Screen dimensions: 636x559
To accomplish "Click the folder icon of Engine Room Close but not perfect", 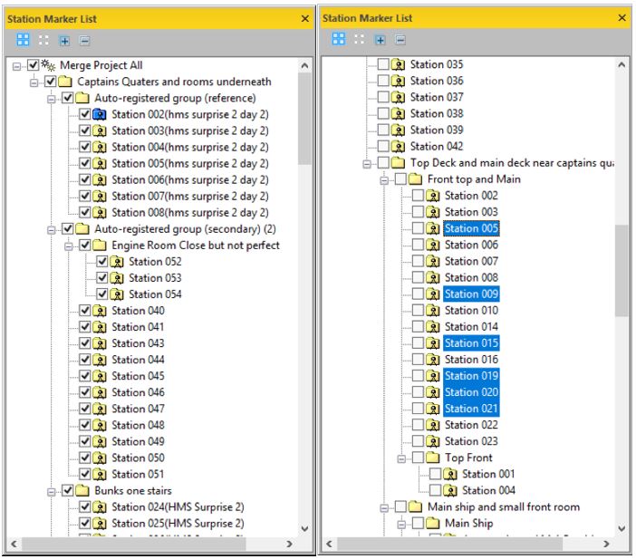I will [x=100, y=246].
